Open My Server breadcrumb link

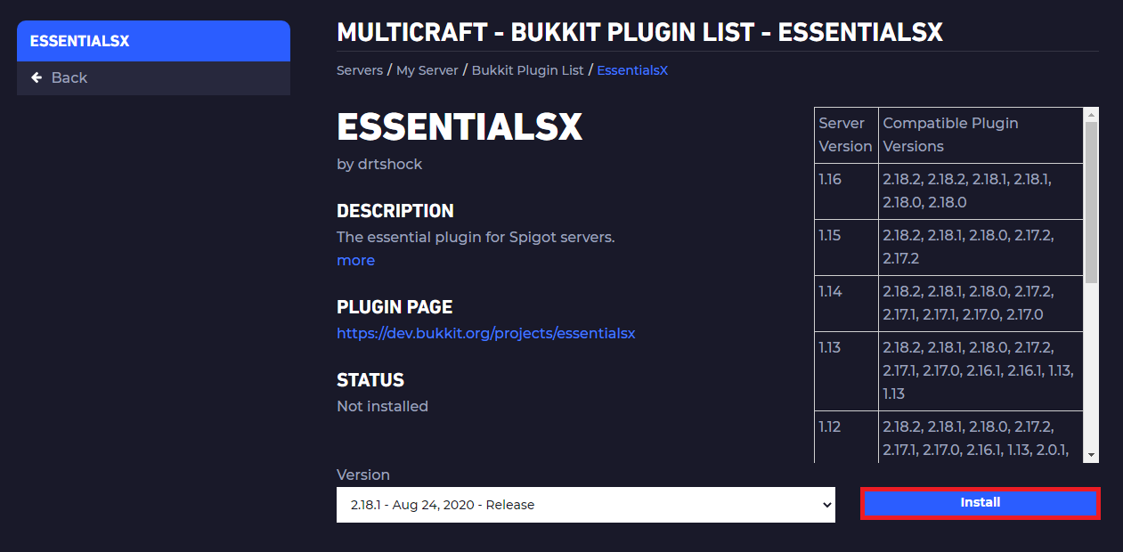coord(427,70)
